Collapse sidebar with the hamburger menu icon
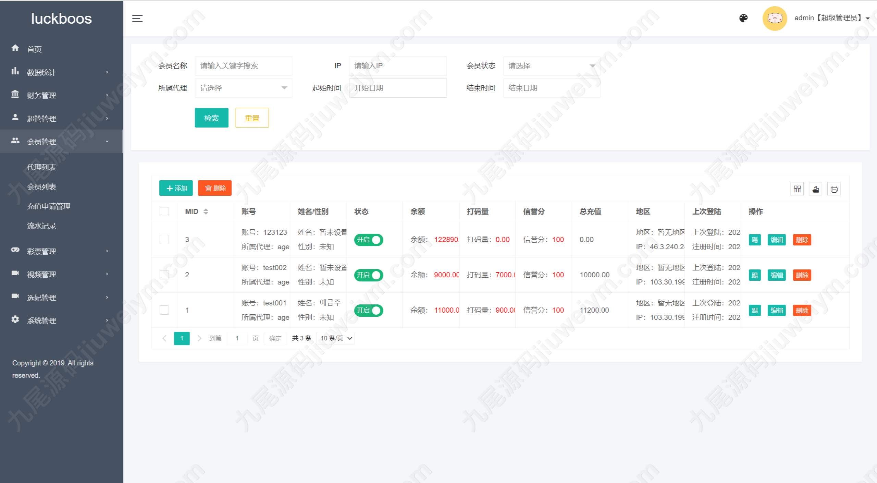877x483 pixels. point(137,19)
